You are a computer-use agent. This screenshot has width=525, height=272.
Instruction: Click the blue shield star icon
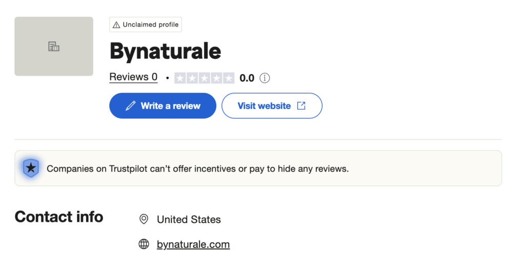[x=31, y=168]
